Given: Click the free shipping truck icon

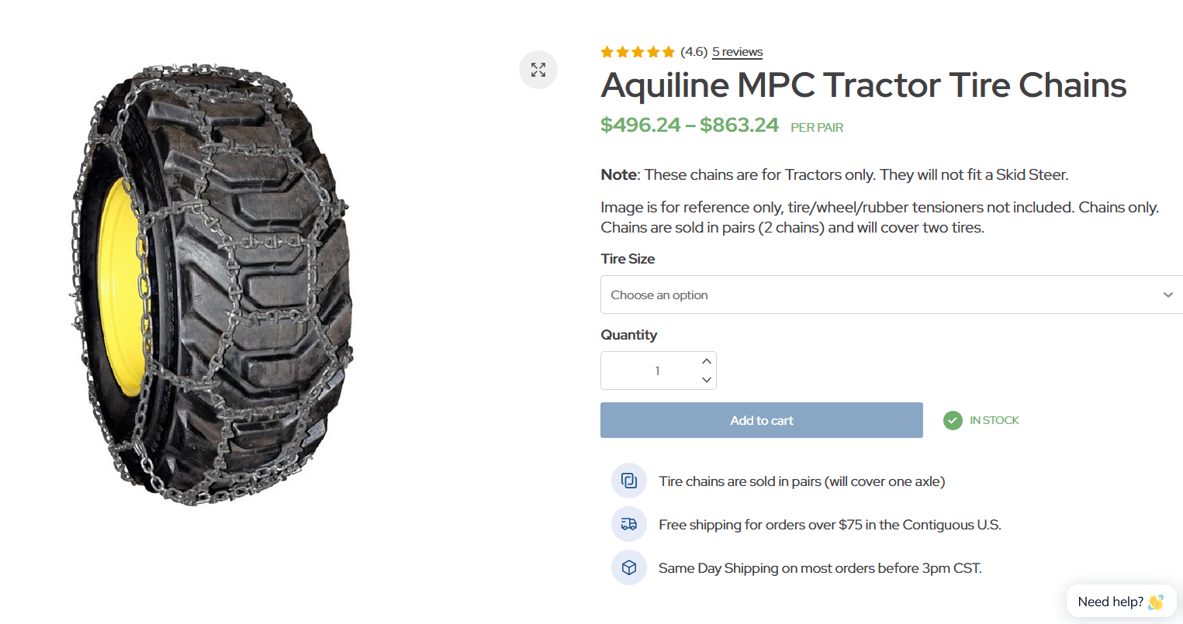Looking at the screenshot, I should pos(629,524).
